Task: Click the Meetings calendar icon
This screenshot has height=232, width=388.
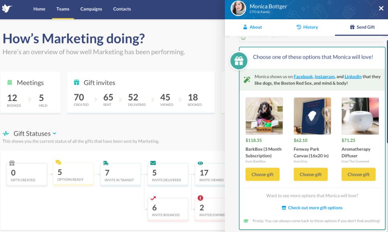Action: 10,82
